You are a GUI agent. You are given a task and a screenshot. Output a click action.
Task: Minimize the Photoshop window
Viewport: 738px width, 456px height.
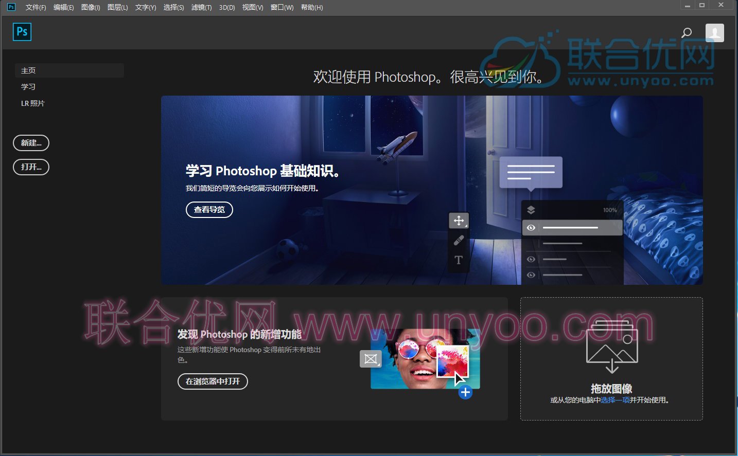pos(687,5)
